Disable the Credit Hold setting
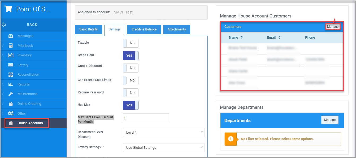356x158 pixels. pyautogui.click(x=131, y=55)
